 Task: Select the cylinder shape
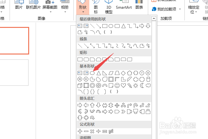[148, 79]
